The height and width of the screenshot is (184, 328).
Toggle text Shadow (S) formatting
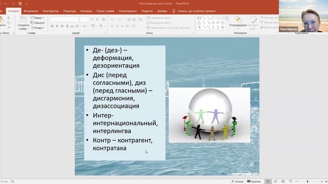[x=67, y=26]
